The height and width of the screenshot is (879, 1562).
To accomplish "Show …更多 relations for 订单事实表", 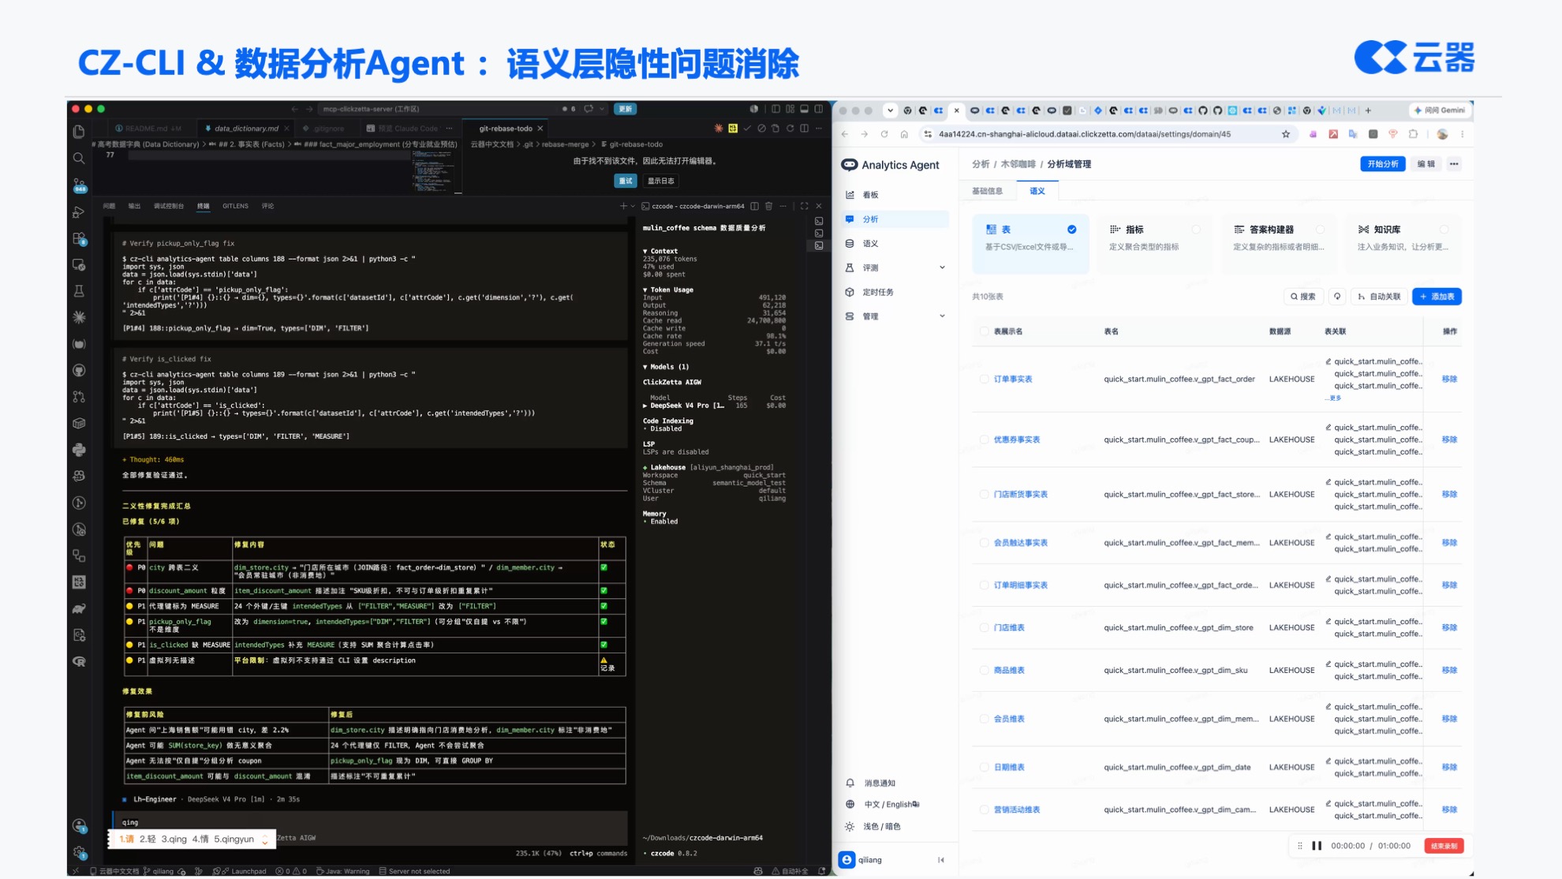I will [1333, 398].
